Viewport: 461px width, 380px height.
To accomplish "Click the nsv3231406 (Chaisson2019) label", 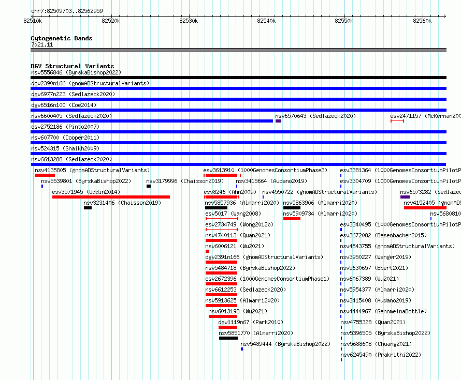I will point(122,203).
